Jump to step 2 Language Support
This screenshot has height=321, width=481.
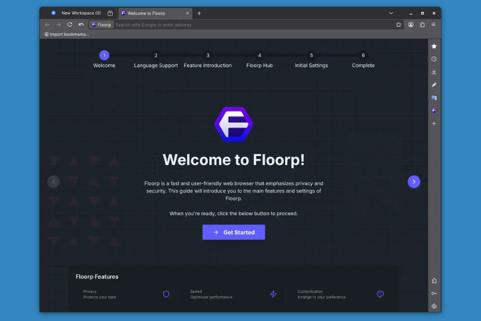156,56
